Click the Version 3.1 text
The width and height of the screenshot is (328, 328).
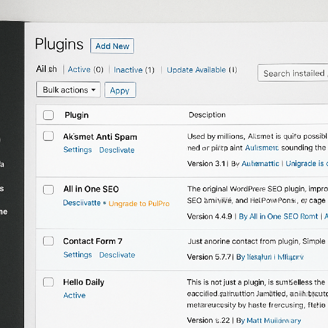pos(206,163)
